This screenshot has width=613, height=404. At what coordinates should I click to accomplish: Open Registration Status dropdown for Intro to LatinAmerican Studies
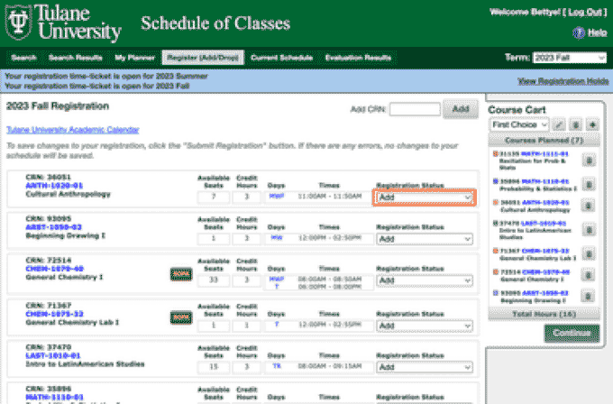point(425,367)
